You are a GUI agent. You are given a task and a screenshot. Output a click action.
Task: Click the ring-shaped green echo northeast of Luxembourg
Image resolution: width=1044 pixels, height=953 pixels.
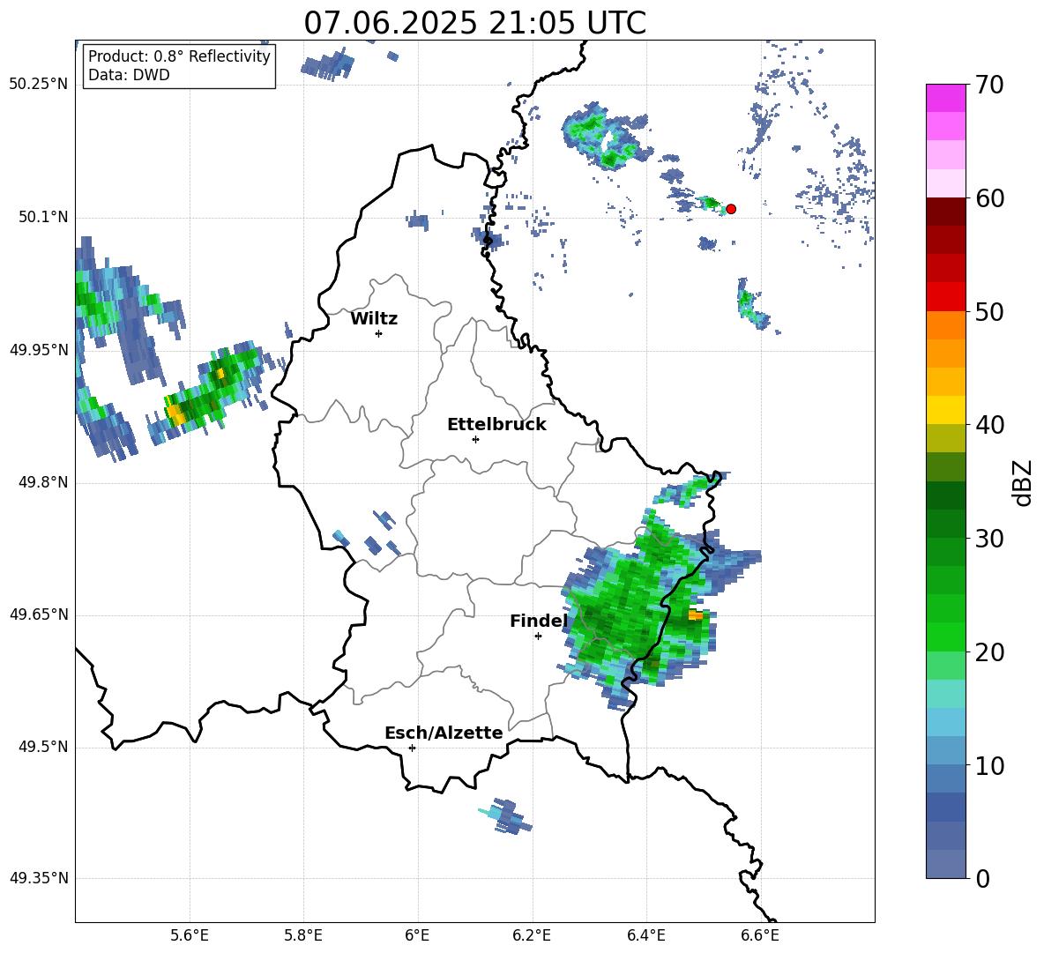[608, 137]
